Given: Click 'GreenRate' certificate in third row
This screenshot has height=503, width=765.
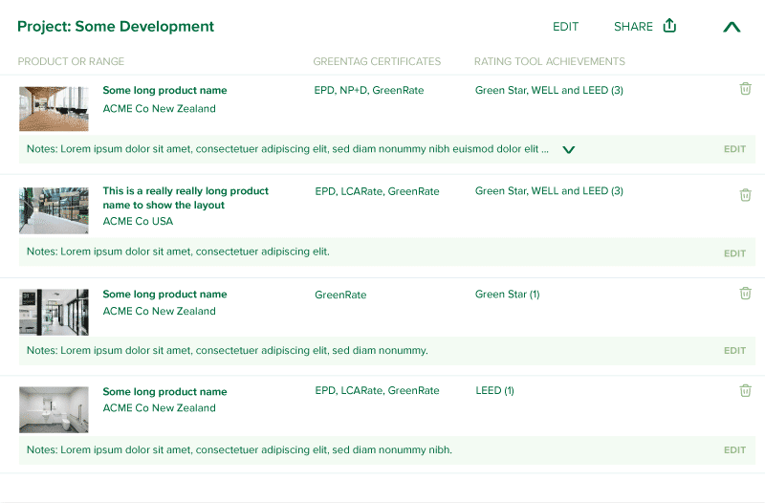Looking at the screenshot, I should [340, 295].
